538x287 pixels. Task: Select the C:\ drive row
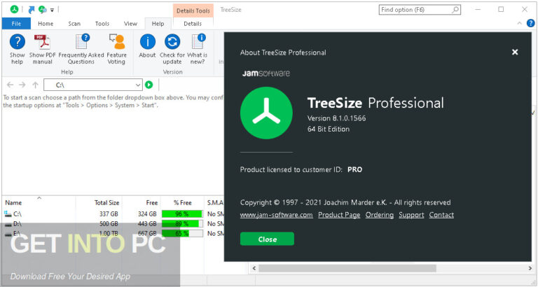(x=113, y=214)
